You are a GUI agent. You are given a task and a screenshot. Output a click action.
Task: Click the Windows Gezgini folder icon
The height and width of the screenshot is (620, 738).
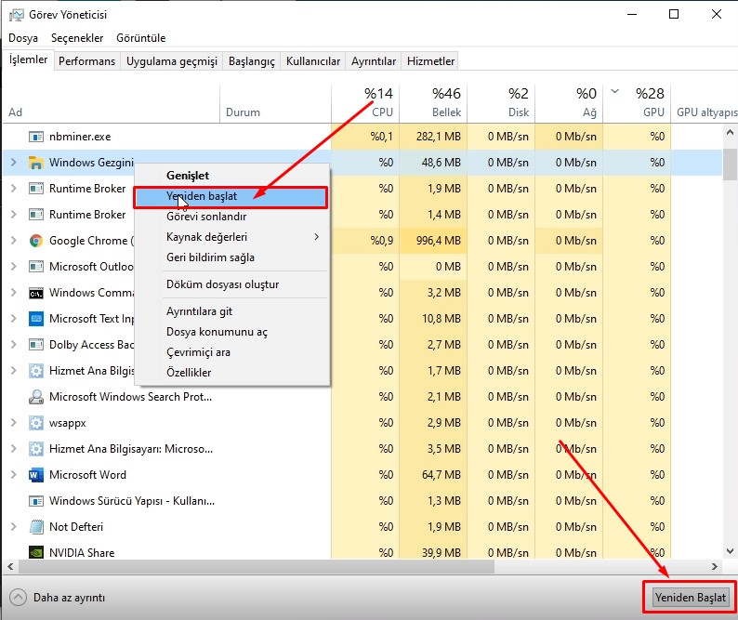point(35,163)
